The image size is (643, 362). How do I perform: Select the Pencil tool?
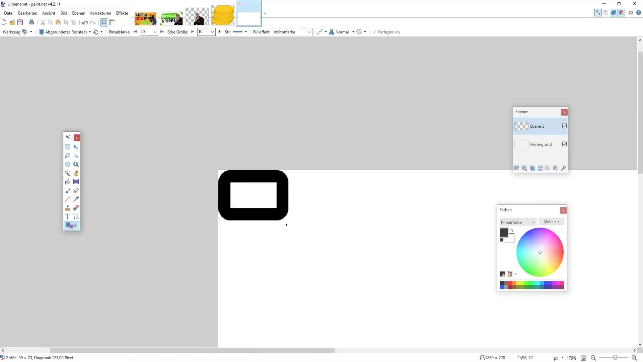[x=68, y=199]
